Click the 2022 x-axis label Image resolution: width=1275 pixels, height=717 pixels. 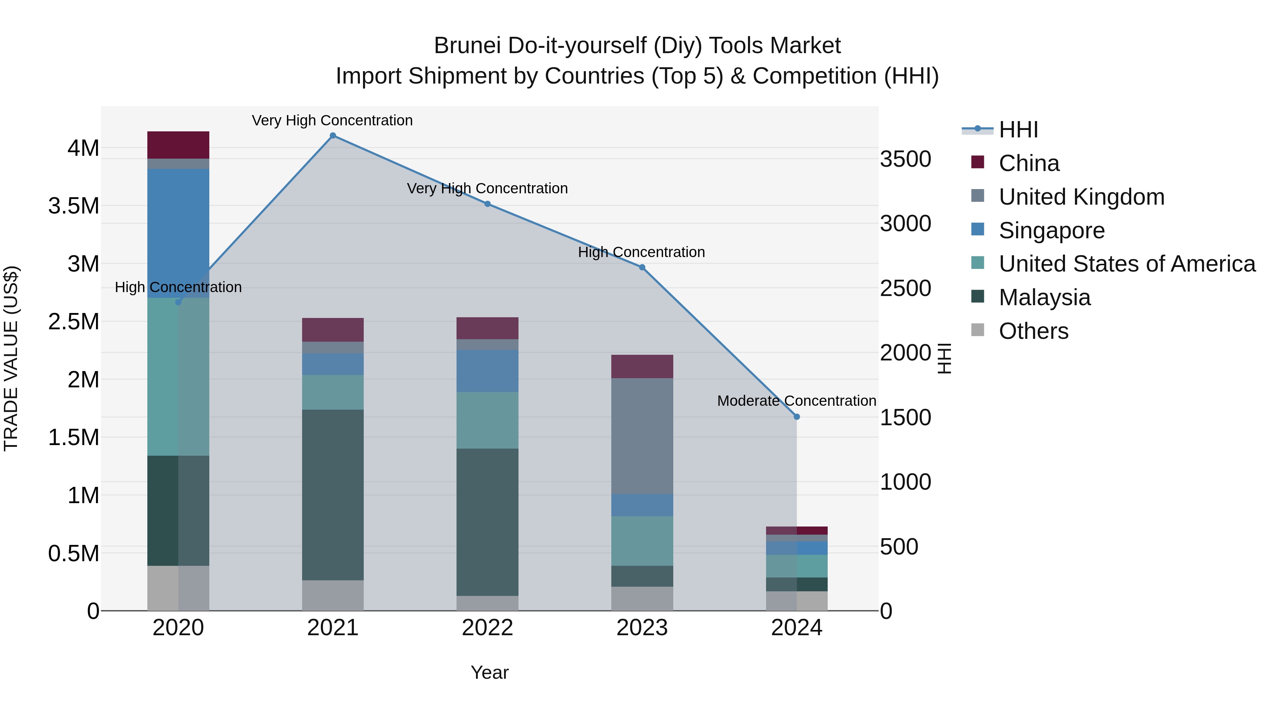pos(488,628)
